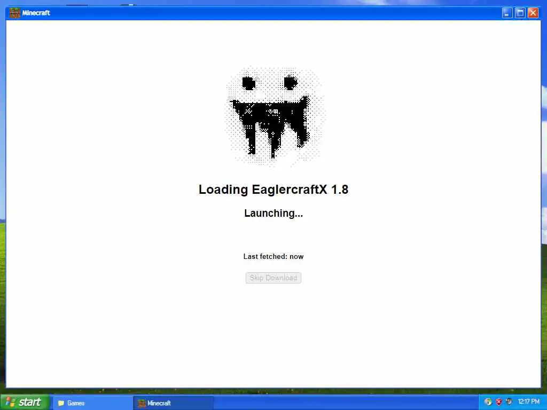Open the Minecraft window icon menu in title bar

(14, 13)
